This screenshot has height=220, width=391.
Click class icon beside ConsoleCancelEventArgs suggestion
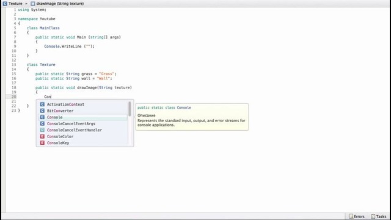[42, 123]
